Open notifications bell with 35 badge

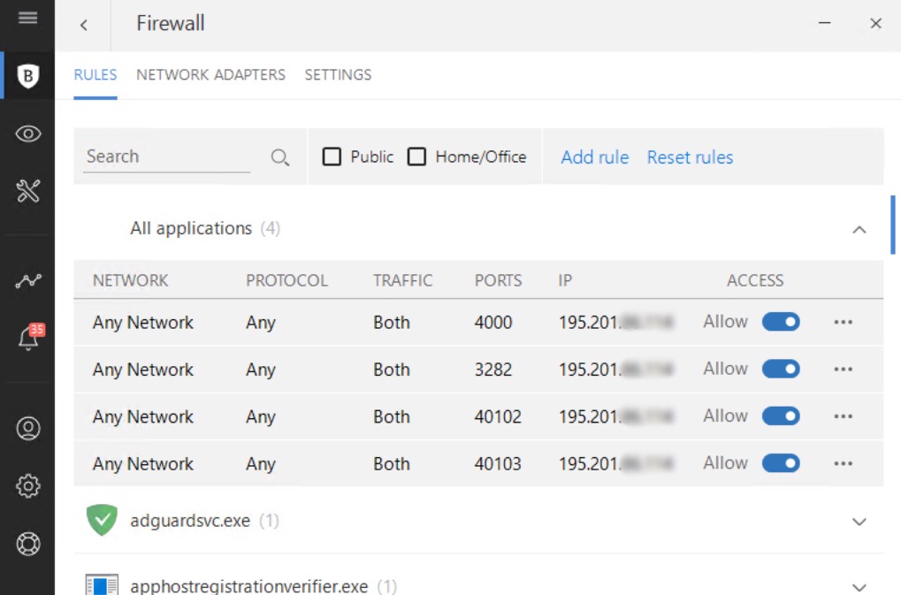click(28, 338)
